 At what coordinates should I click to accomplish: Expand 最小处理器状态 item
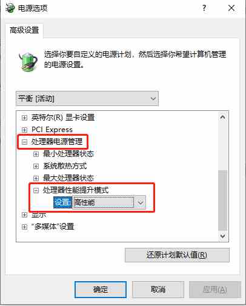(x=36, y=154)
